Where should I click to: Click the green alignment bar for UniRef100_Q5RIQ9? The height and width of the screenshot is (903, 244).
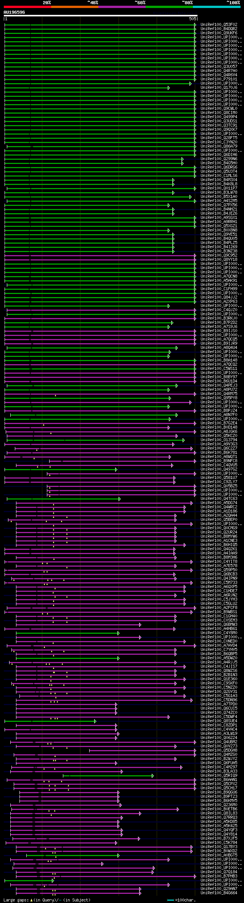[108, 776]
